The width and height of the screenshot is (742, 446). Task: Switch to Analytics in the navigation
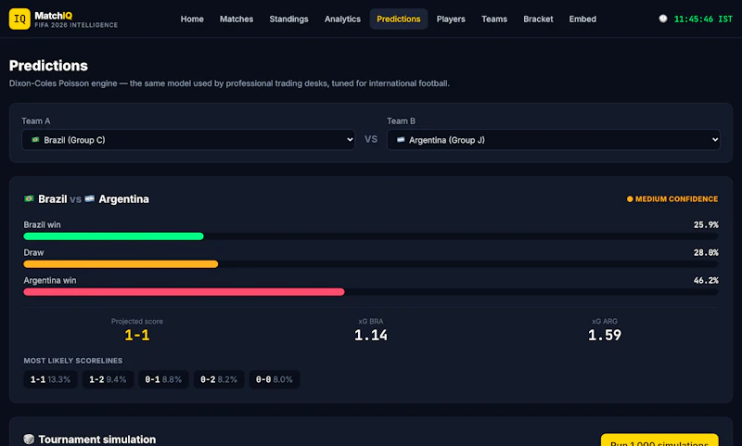(342, 19)
